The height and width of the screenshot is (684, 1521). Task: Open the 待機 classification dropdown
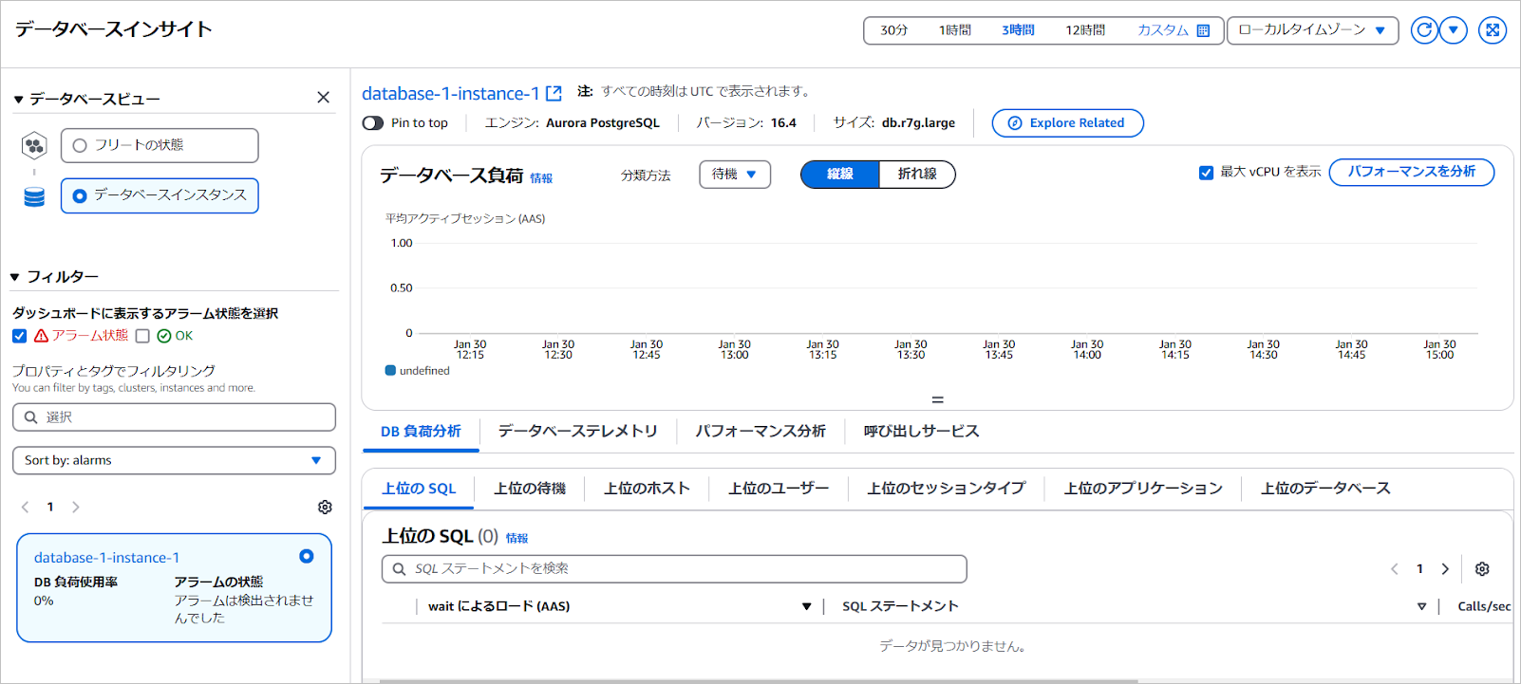click(x=734, y=175)
